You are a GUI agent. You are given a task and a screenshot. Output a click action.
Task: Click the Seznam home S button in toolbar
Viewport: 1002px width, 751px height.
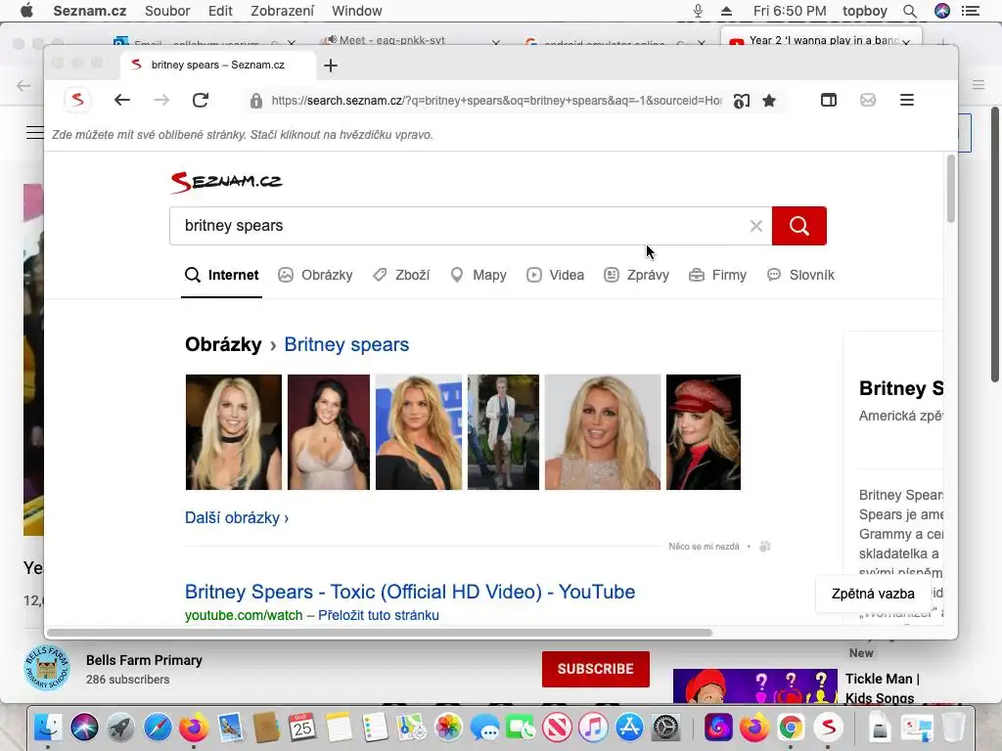click(77, 100)
